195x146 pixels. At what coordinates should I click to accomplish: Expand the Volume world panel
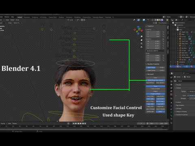tap(178, 102)
